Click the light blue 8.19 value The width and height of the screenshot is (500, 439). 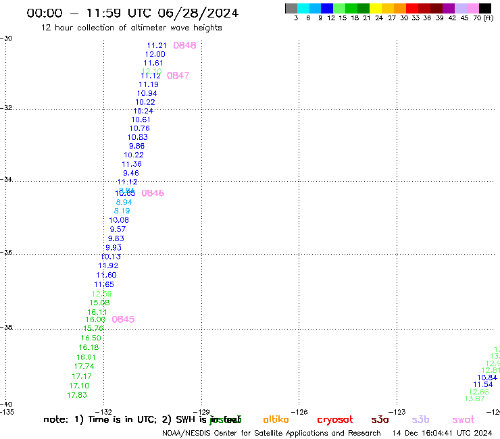122,211
